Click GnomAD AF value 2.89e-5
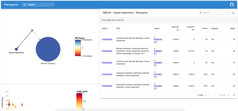 (176, 62)
